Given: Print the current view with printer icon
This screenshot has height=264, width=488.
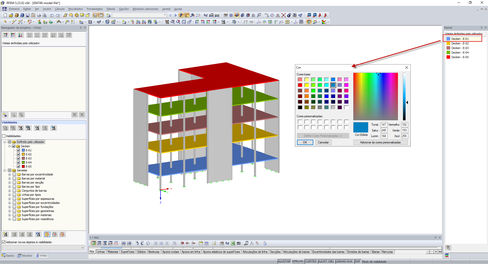Looking at the screenshot, I should click(39, 15).
